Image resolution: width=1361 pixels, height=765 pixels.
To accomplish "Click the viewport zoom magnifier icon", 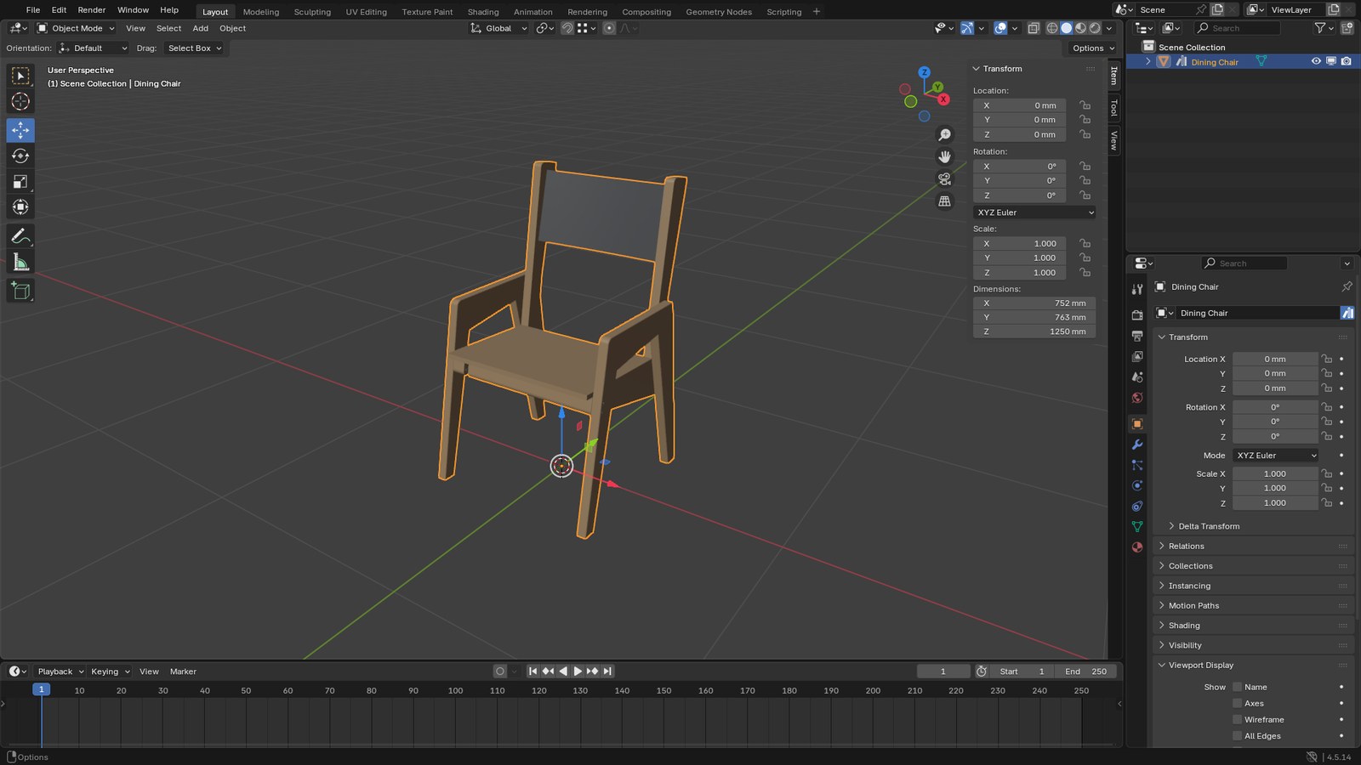I will (944, 135).
